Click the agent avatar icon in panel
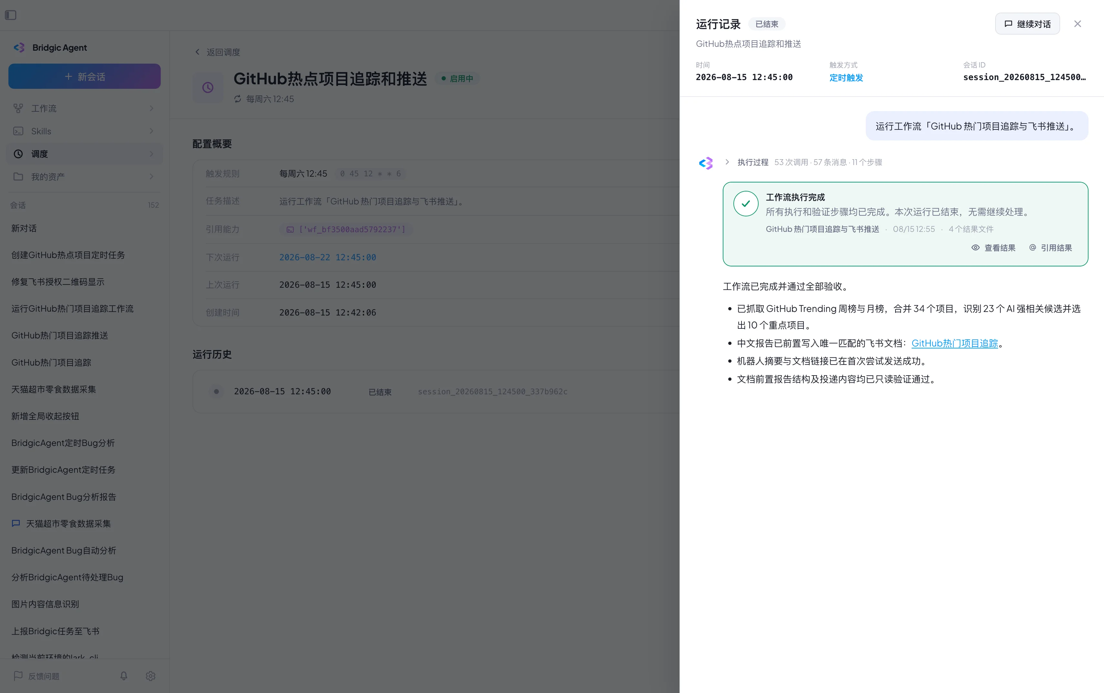The height and width of the screenshot is (693, 1104). click(705, 163)
